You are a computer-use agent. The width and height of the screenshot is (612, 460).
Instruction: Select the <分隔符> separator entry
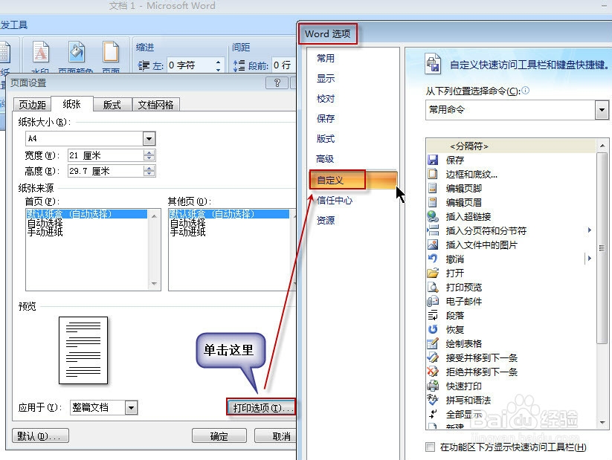point(512,146)
